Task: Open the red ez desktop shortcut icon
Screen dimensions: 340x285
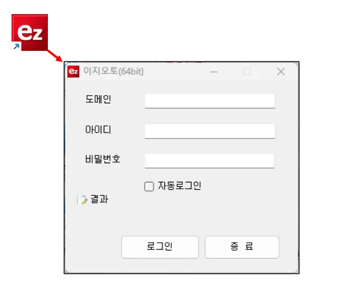Action: tap(30, 33)
